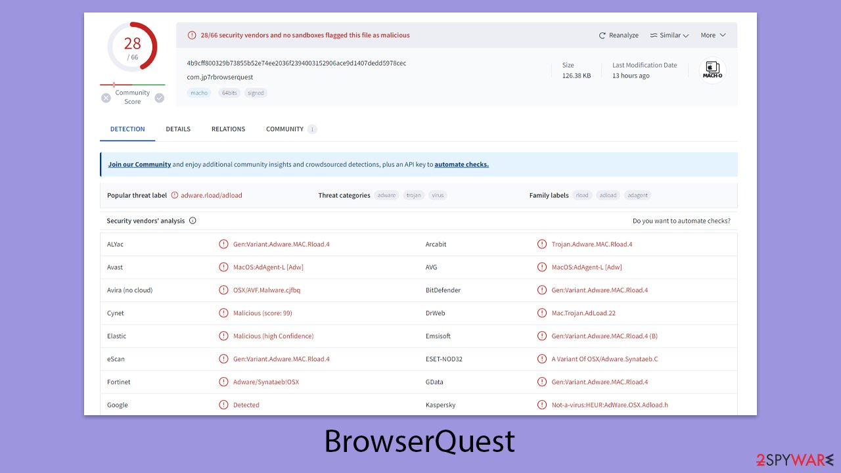The image size is (841, 473).
Task: Click the alert icon in the 28/66 banner
Action: (191, 35)
